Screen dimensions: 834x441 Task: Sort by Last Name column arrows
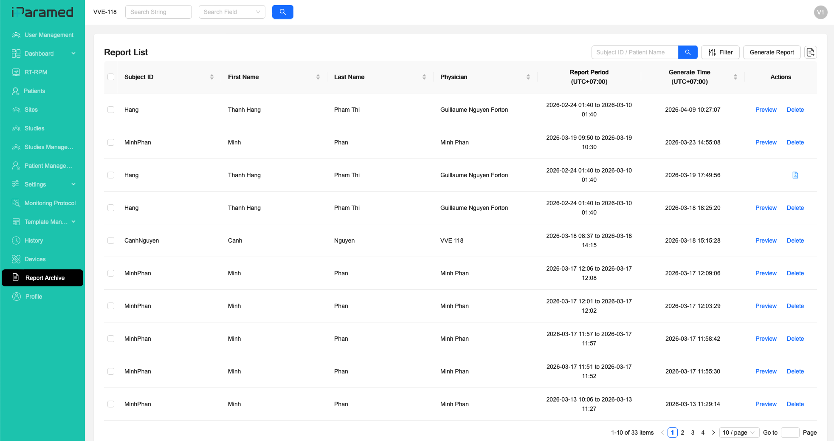pyautogui.click(x=424, y=77)
